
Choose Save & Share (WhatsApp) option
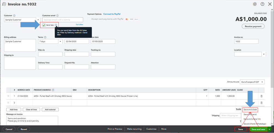[x=255, y=124]
